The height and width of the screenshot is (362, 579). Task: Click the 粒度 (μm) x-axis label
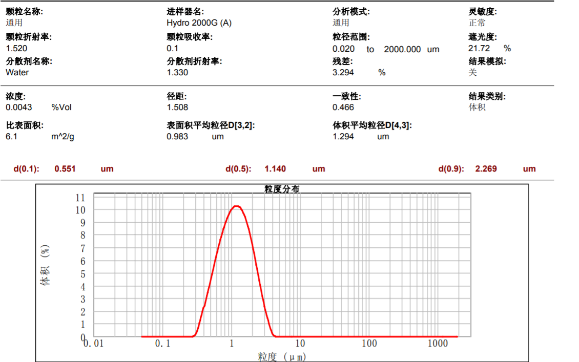[x=282, y=356]
